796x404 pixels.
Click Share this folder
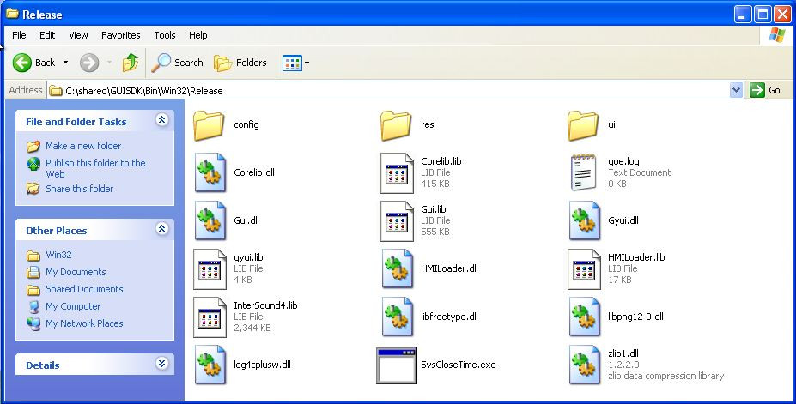point(80,189)
